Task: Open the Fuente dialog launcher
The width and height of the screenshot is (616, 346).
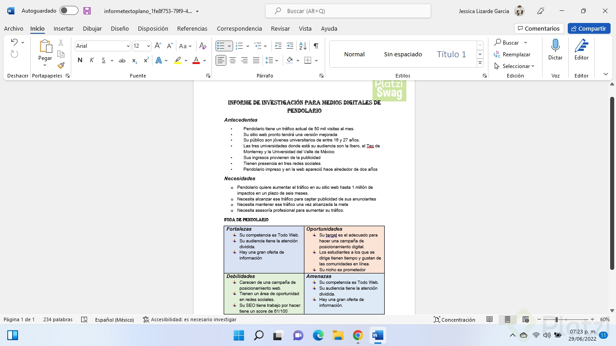Action: coord(208,76)
